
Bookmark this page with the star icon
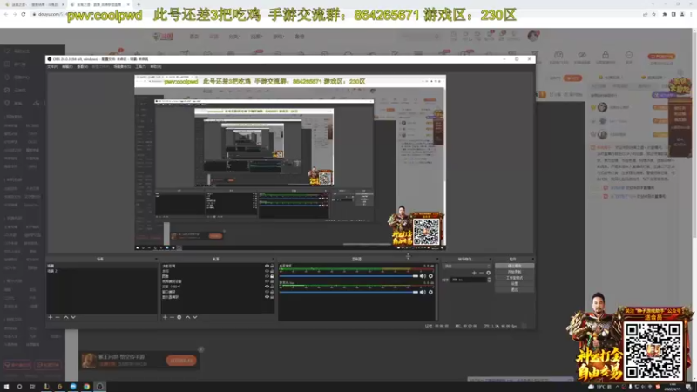(x=654, y=14)
